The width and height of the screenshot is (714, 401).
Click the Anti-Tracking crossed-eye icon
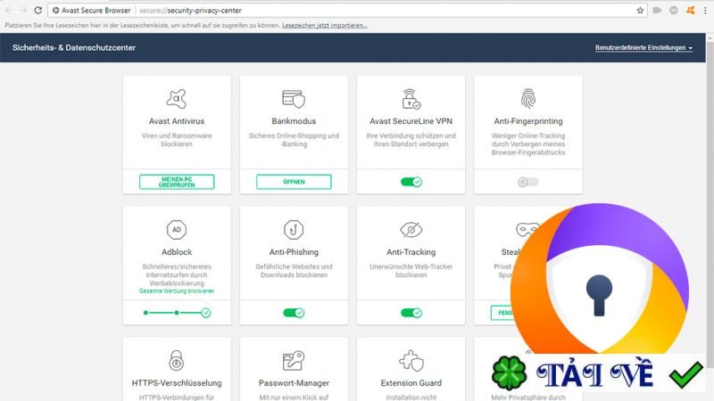411,230
